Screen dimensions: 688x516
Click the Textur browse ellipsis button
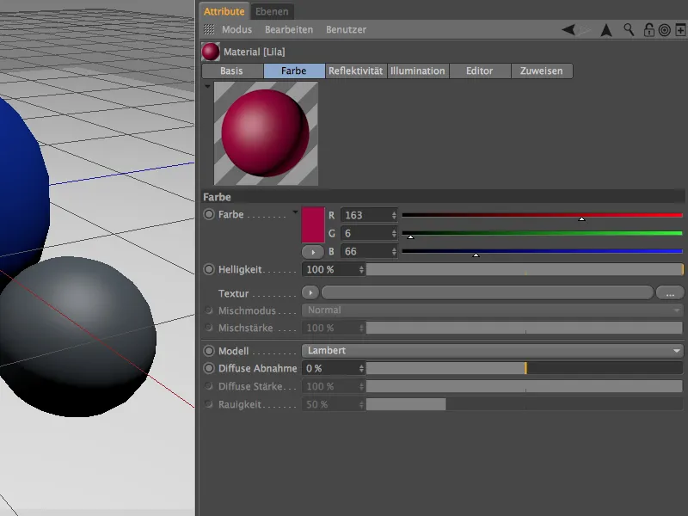(670, 292)
